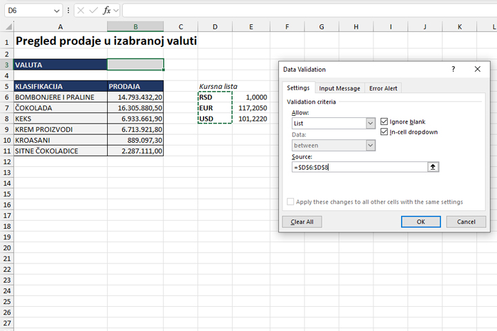This screenshot has width=497, height=331.
Task: Switch to the Input Message tab
Action: (339, 88)
